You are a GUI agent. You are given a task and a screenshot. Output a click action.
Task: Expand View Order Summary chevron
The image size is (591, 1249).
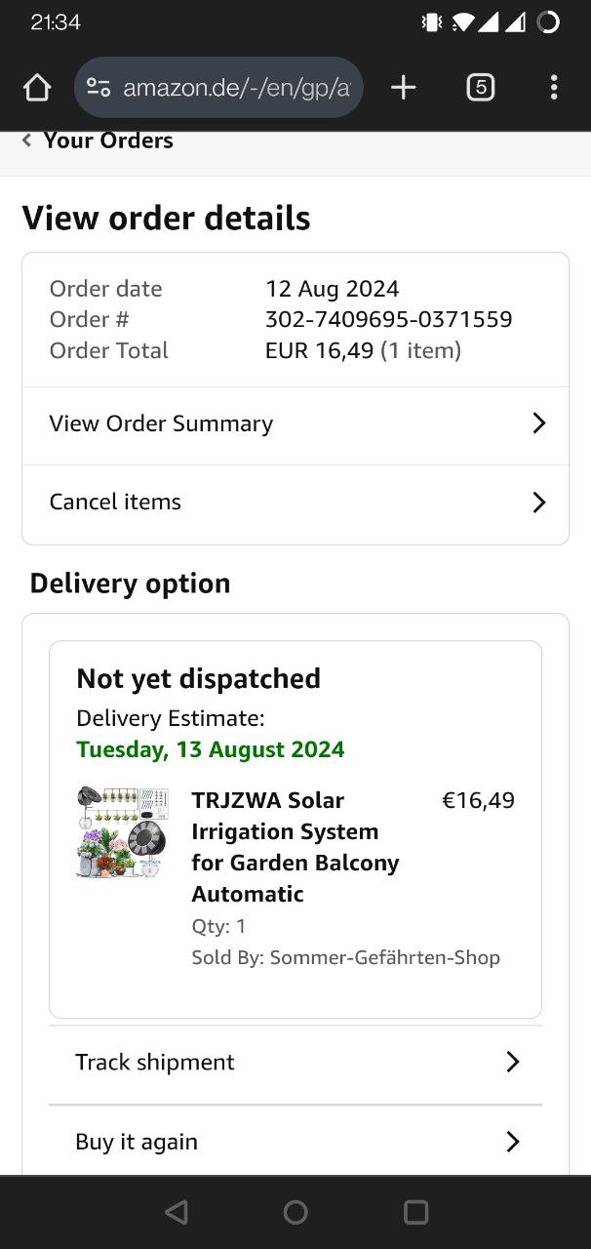[538, 423]
